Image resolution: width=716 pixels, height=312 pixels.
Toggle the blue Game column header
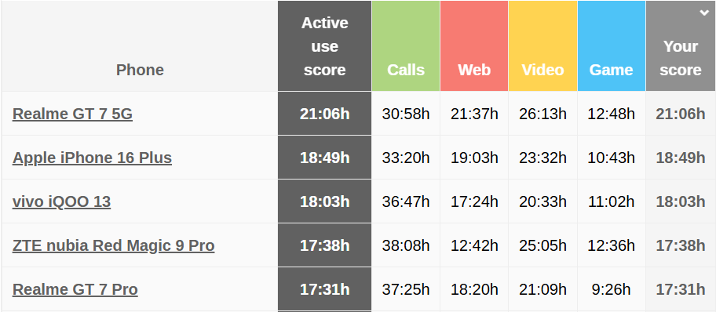click(611, 46)
